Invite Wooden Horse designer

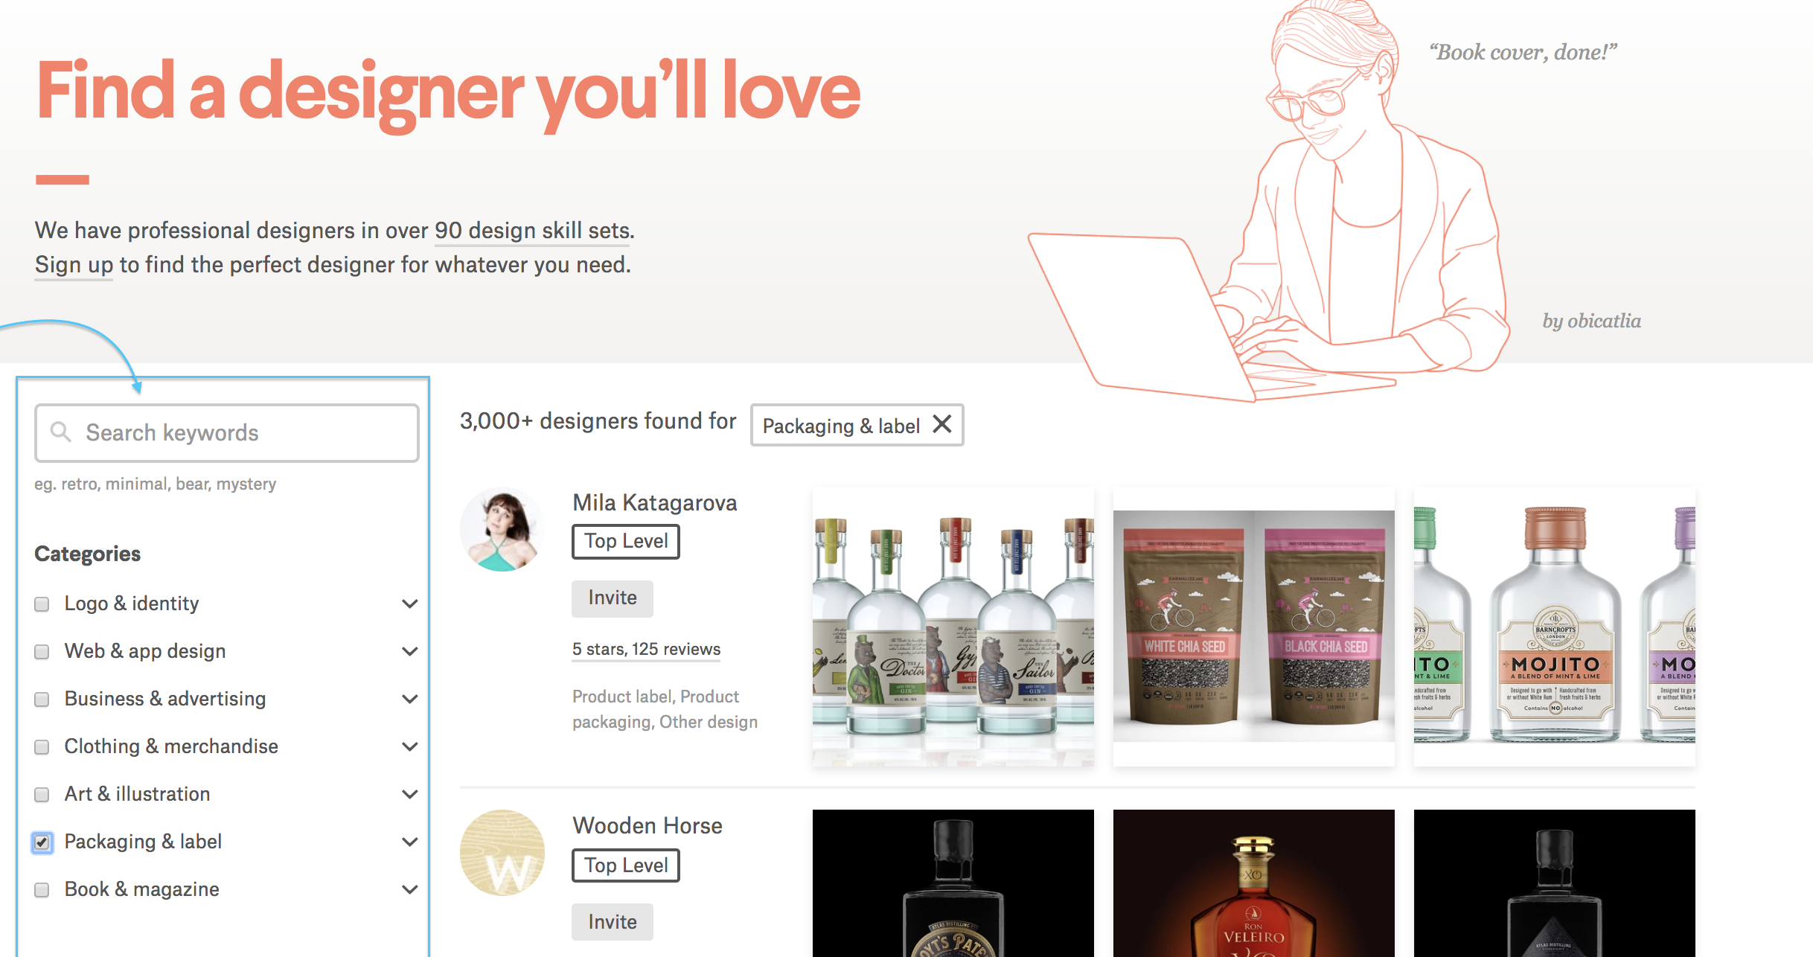[x=612, y=922]
